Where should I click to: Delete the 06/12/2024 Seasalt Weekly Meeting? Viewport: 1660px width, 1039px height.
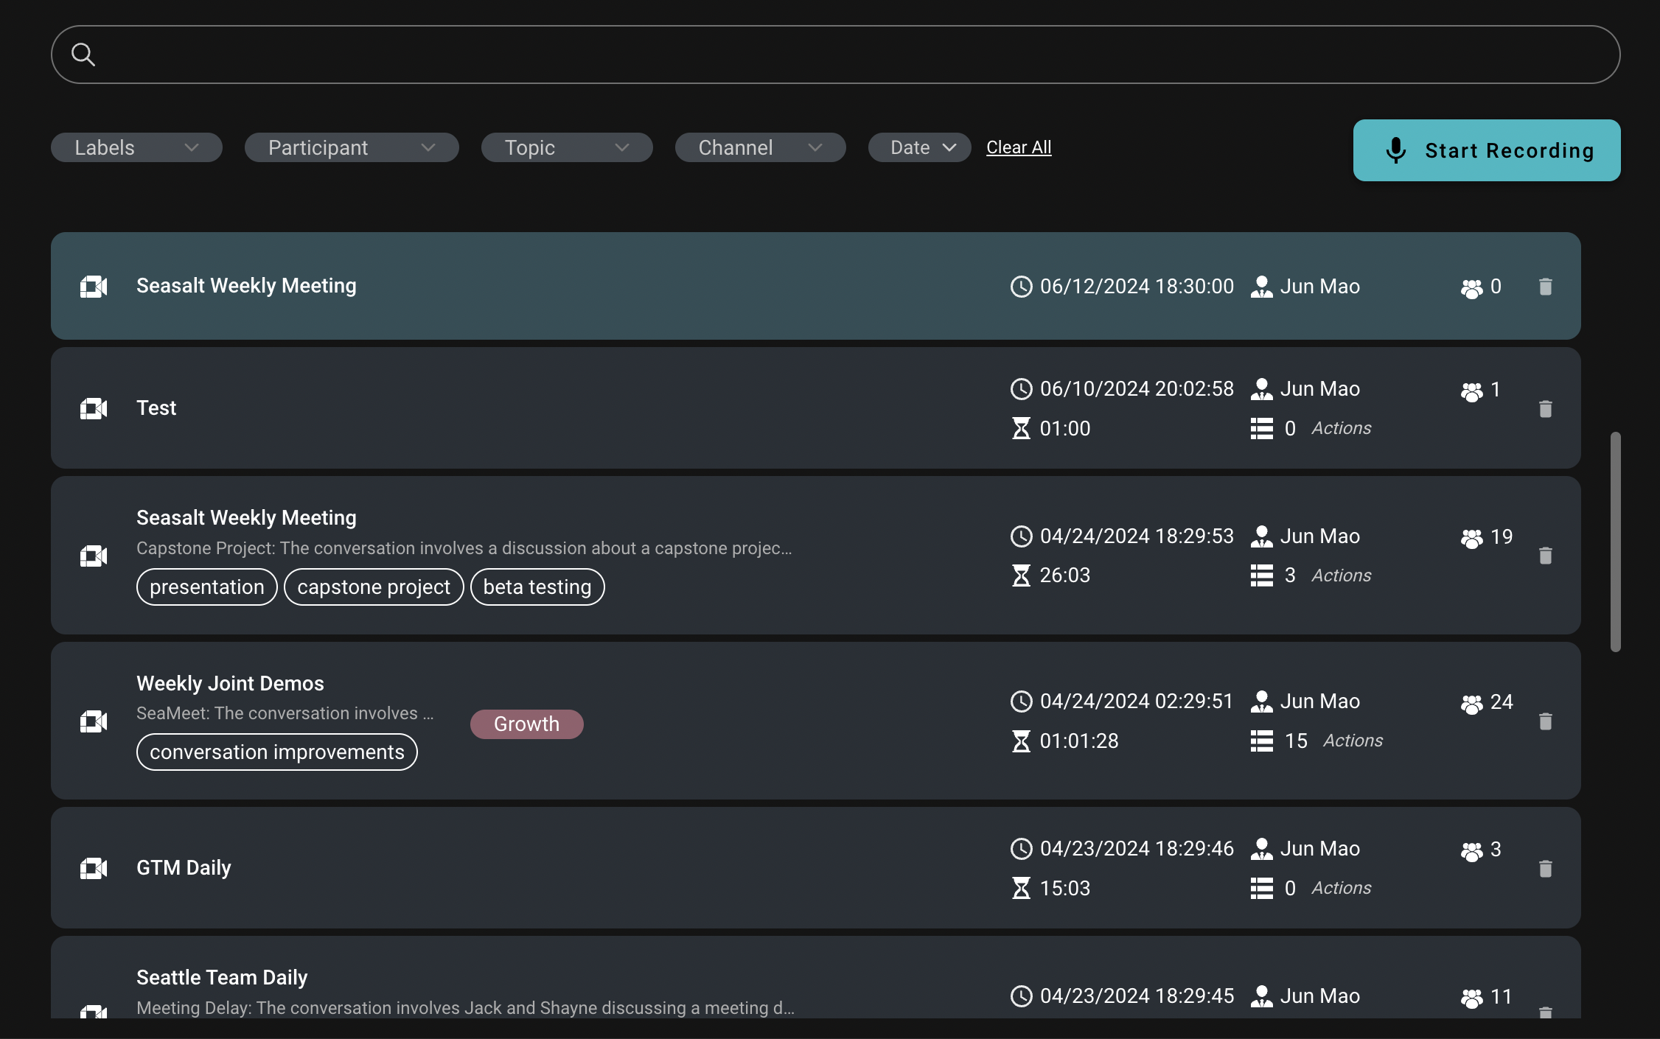(x=1546, y=287)
